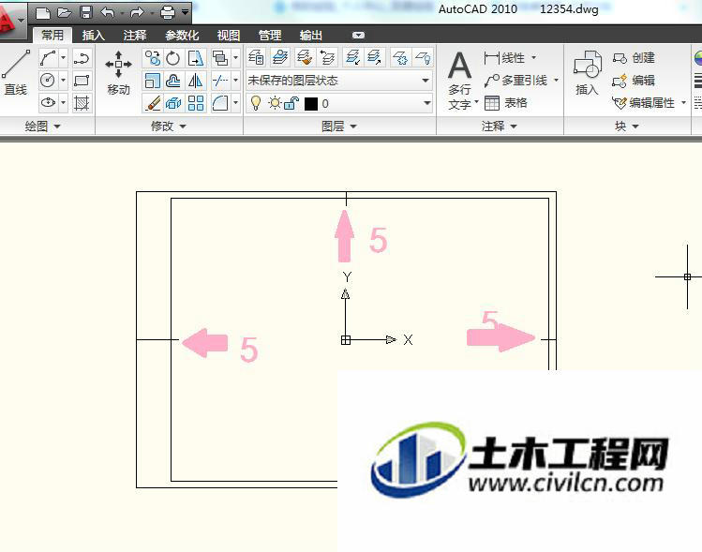Expand the Circle tool options arrow

(63, 81)
